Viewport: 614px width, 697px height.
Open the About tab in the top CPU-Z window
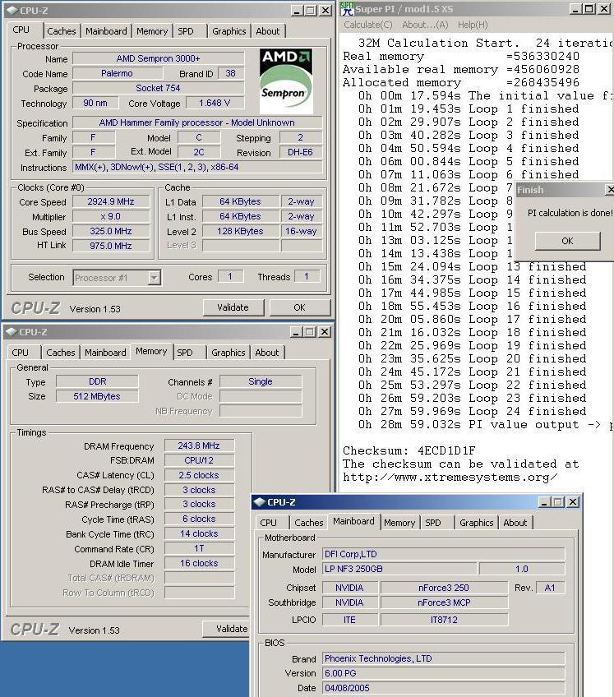[x=268, y=31]
